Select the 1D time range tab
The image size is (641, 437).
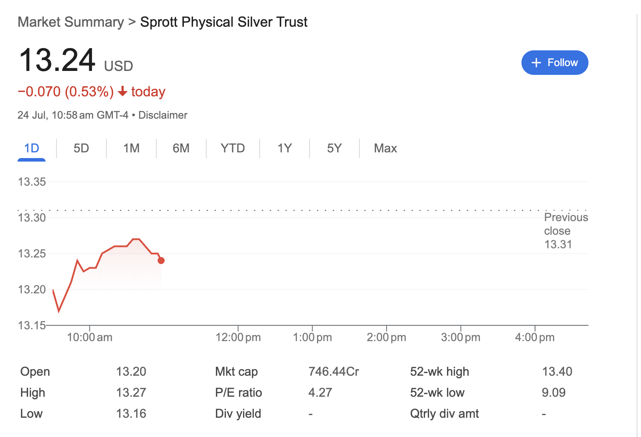tap(32, 148)
